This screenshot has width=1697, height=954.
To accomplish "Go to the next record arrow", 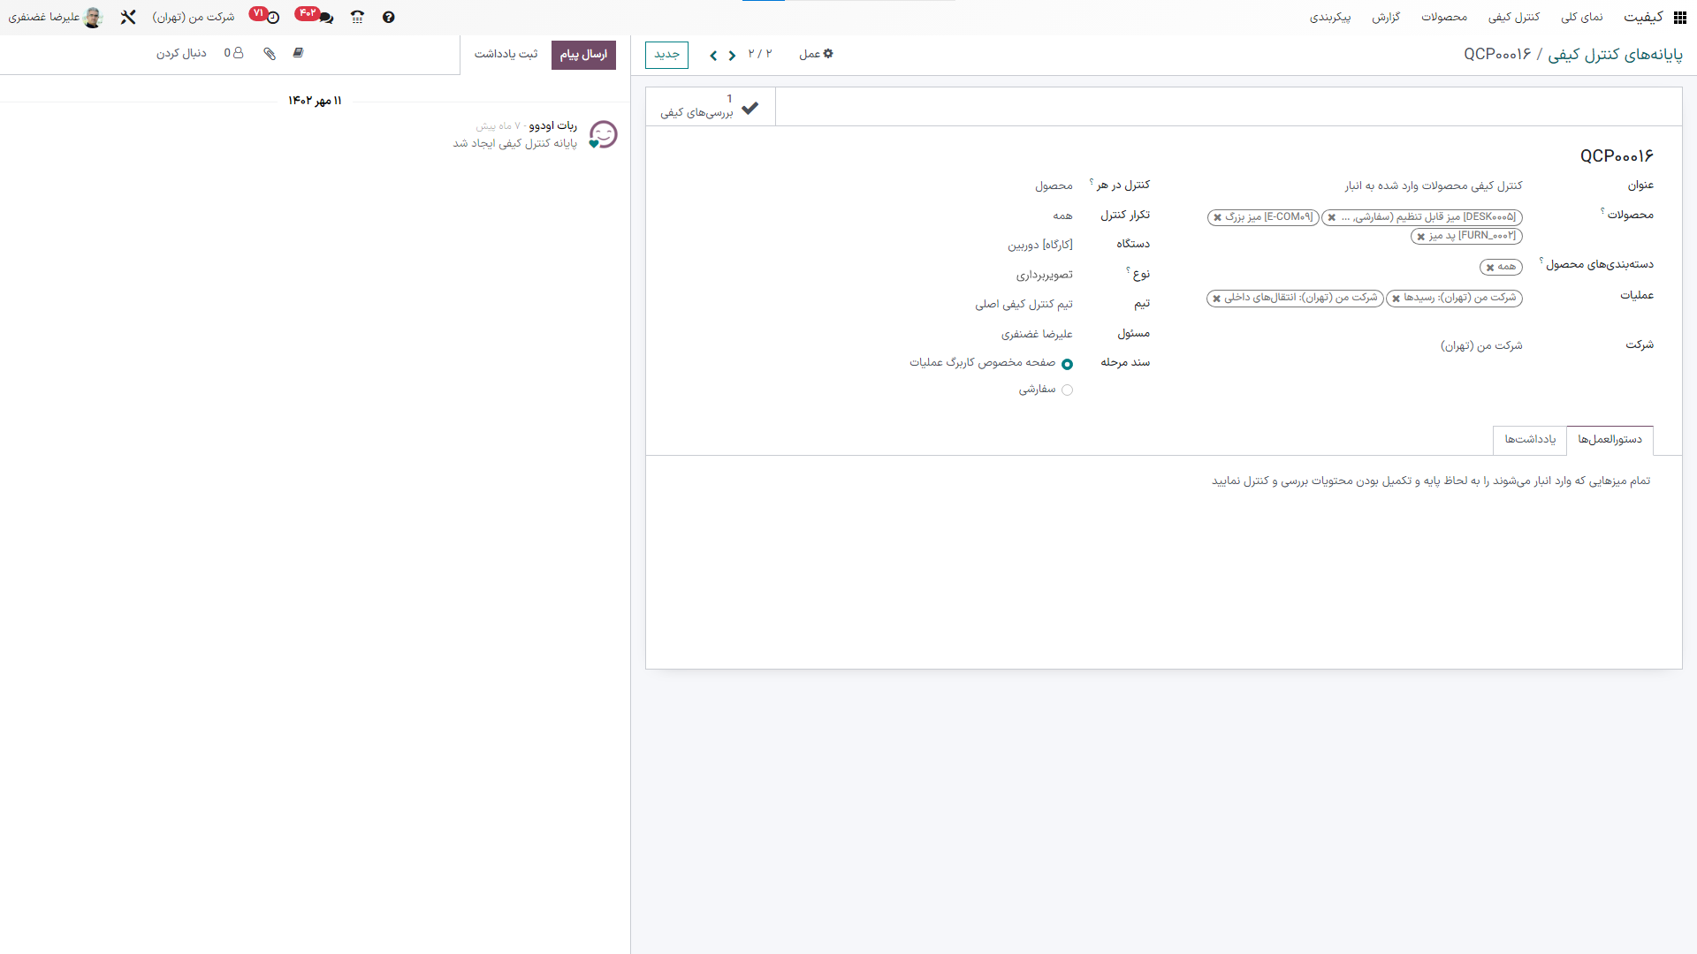I will tap(713, 55).
